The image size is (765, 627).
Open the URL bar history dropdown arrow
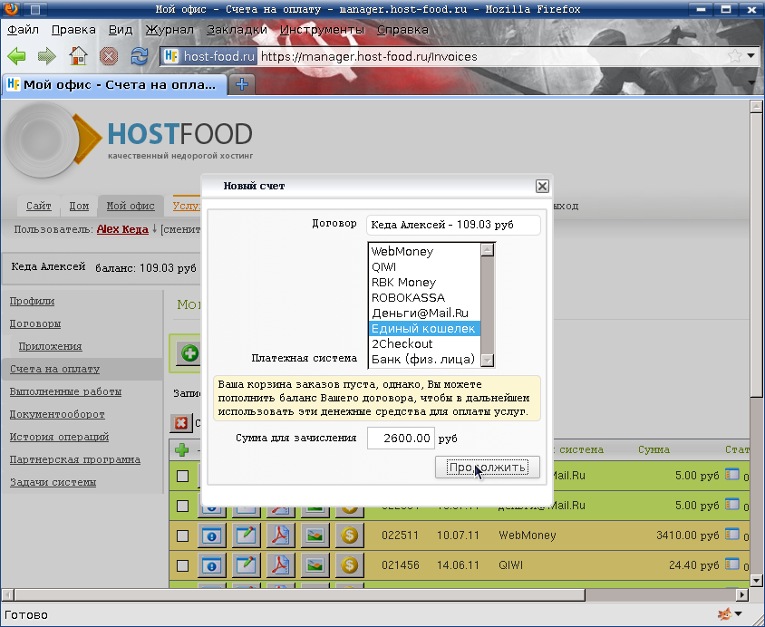750,56
